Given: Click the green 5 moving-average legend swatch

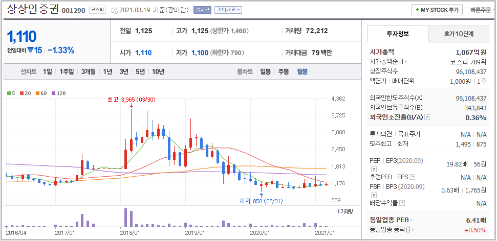Looking at the screenshot, I should coord(9,93).
